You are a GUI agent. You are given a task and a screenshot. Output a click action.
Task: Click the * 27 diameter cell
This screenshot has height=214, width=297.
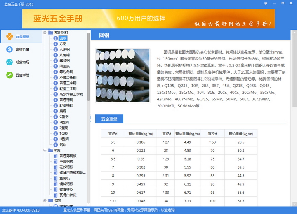(166, 142)
